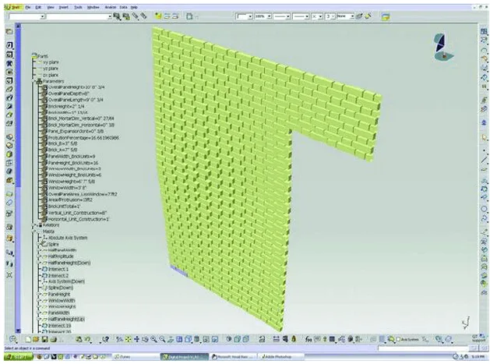490x364 pixels.
Task: Switch to Digital Project taskbar button
Action: (x=185, y=357)
